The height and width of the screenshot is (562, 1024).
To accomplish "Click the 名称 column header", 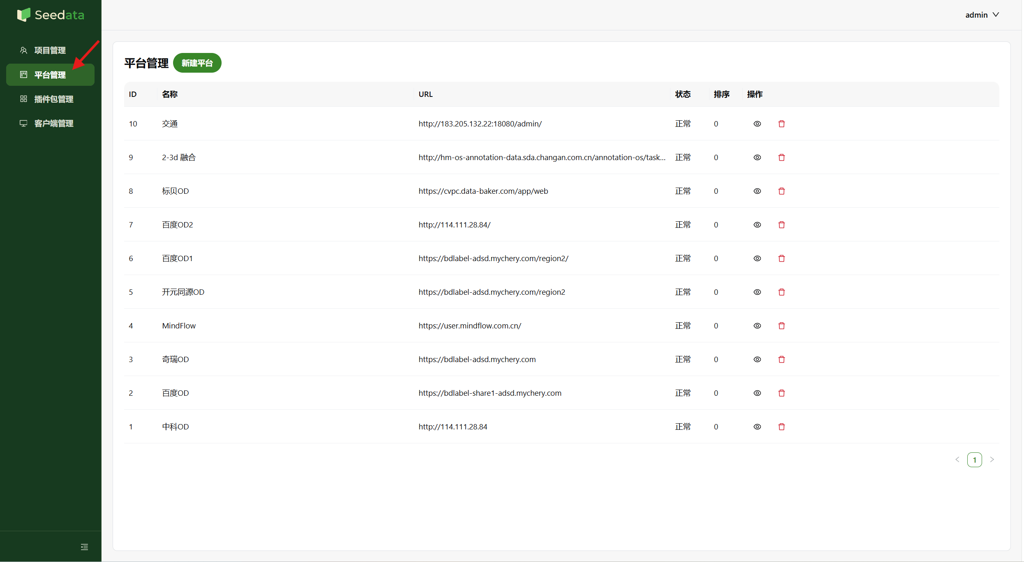I will (x=170, y=94).
